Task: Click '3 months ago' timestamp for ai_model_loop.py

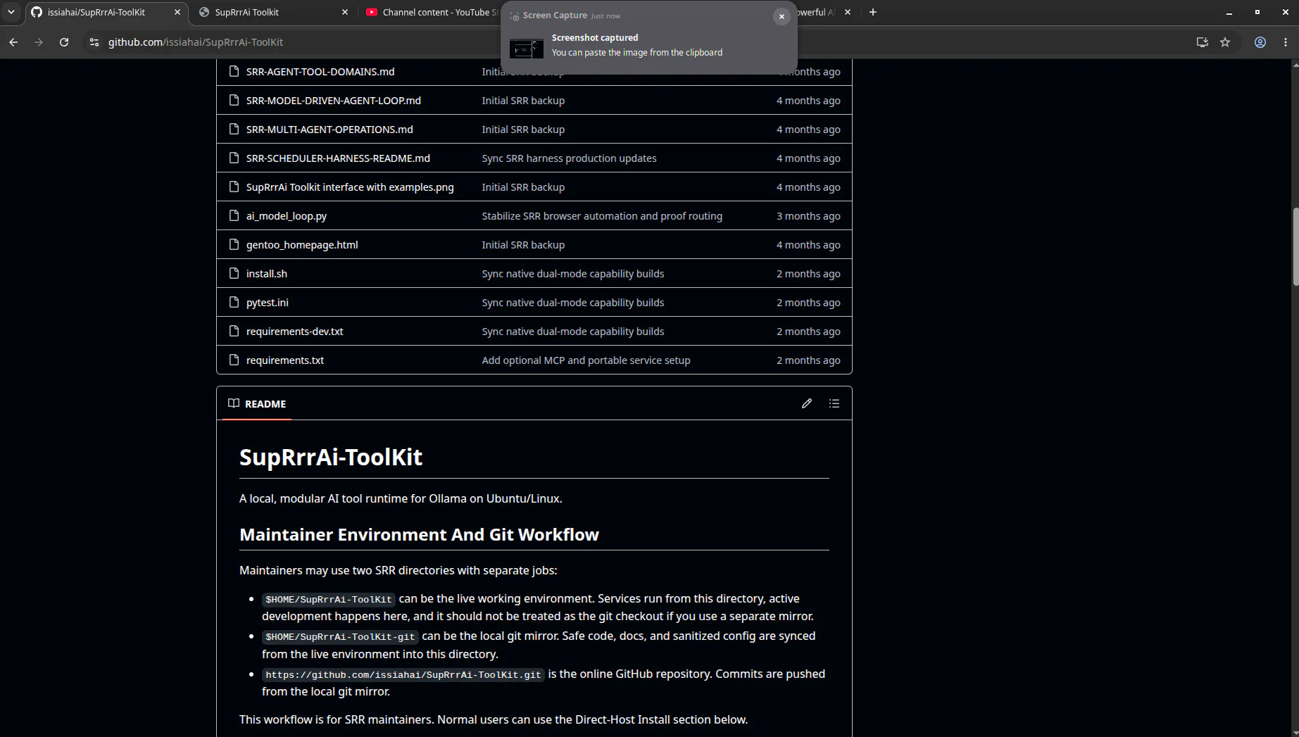Action: click(808, 216)
